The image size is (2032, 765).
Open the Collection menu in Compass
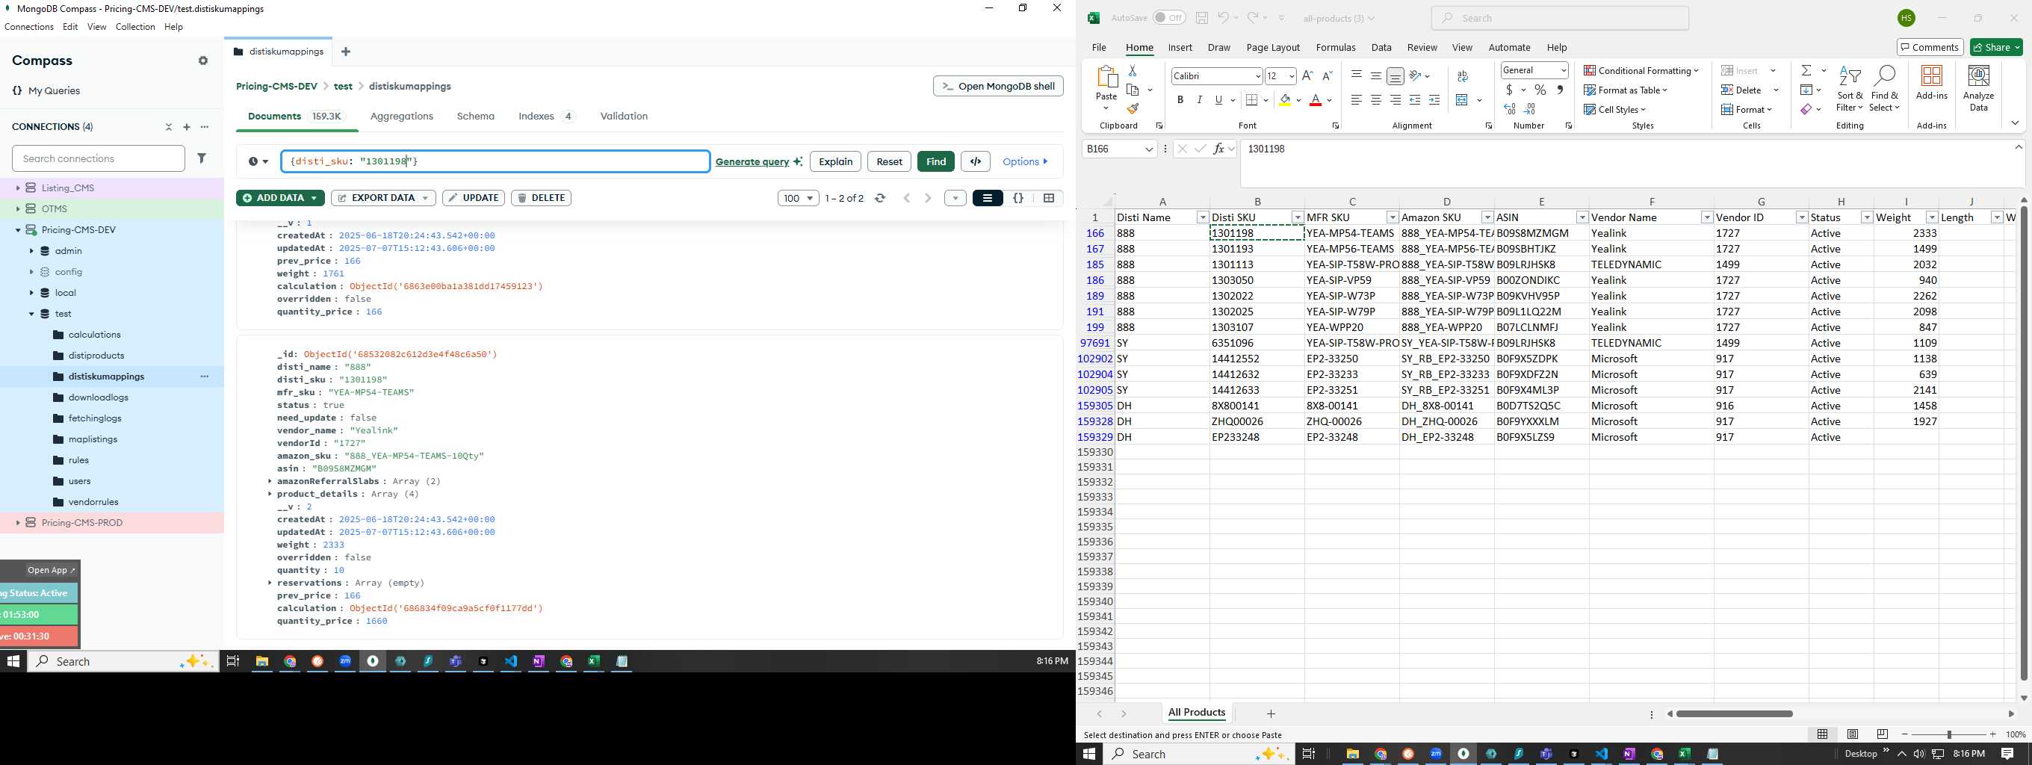135,27
